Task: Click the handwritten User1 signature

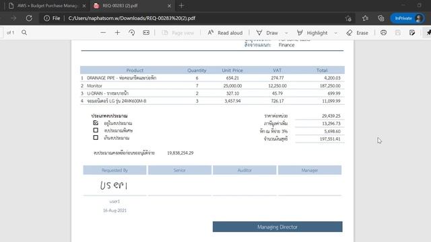Action: [114, 186]
